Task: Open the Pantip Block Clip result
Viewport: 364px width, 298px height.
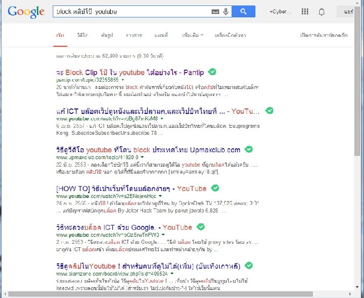Action: pyautogui.click(x=130, y=73)
